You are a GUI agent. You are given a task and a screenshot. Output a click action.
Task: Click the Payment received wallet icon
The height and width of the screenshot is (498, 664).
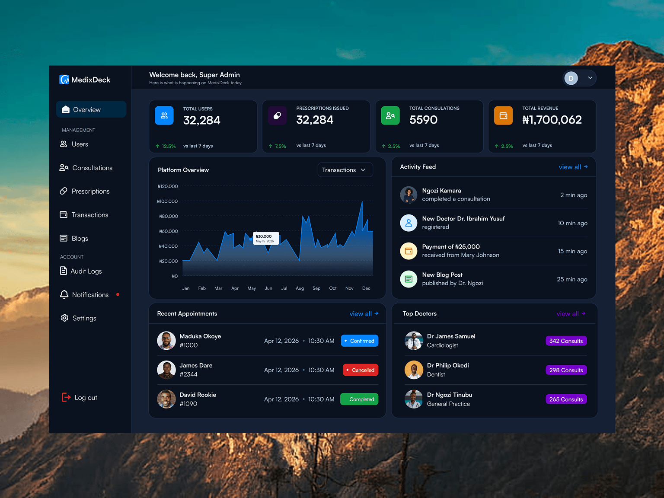coord(409,251)
